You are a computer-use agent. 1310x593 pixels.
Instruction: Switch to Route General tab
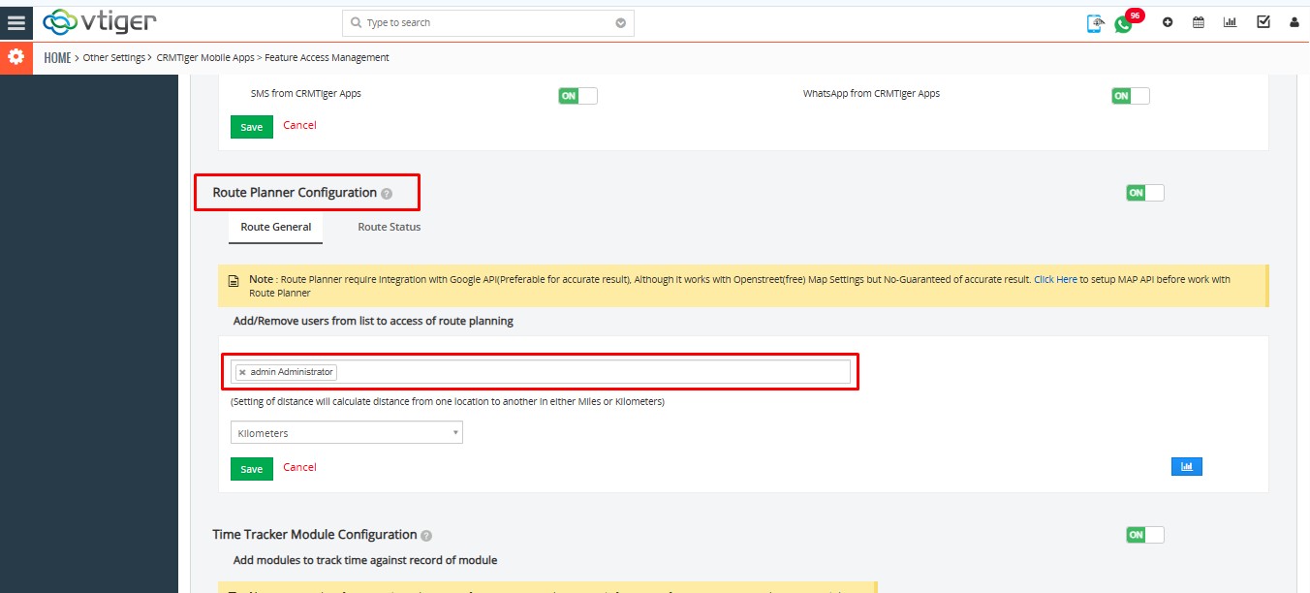[x=276, y=227]
